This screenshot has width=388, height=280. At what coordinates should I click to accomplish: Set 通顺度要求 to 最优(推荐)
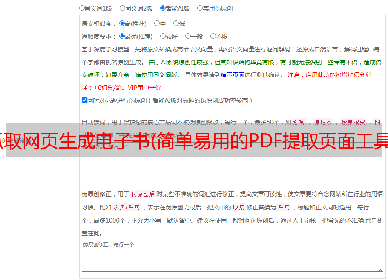[x=122, y=36]
